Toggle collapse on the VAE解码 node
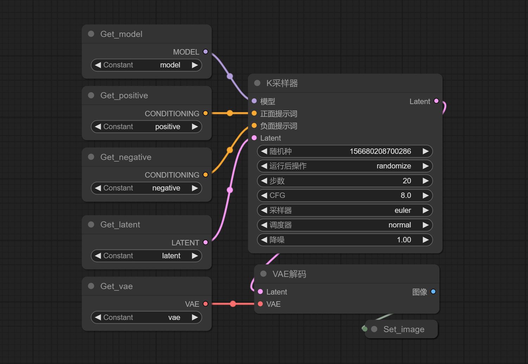The width and height of the screenshot is (528, 364). [x=263, y=274]
